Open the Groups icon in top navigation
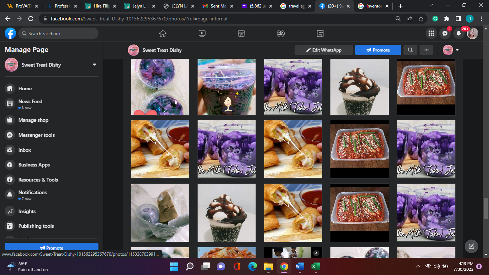Image resolution: width=489 pixels, height=275 pixels. coord(281,33)
